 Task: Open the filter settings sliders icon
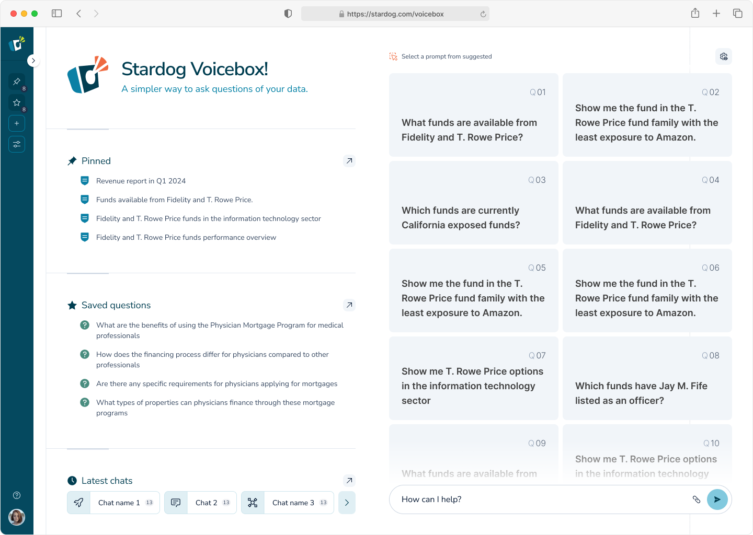(x=16, y=144)
